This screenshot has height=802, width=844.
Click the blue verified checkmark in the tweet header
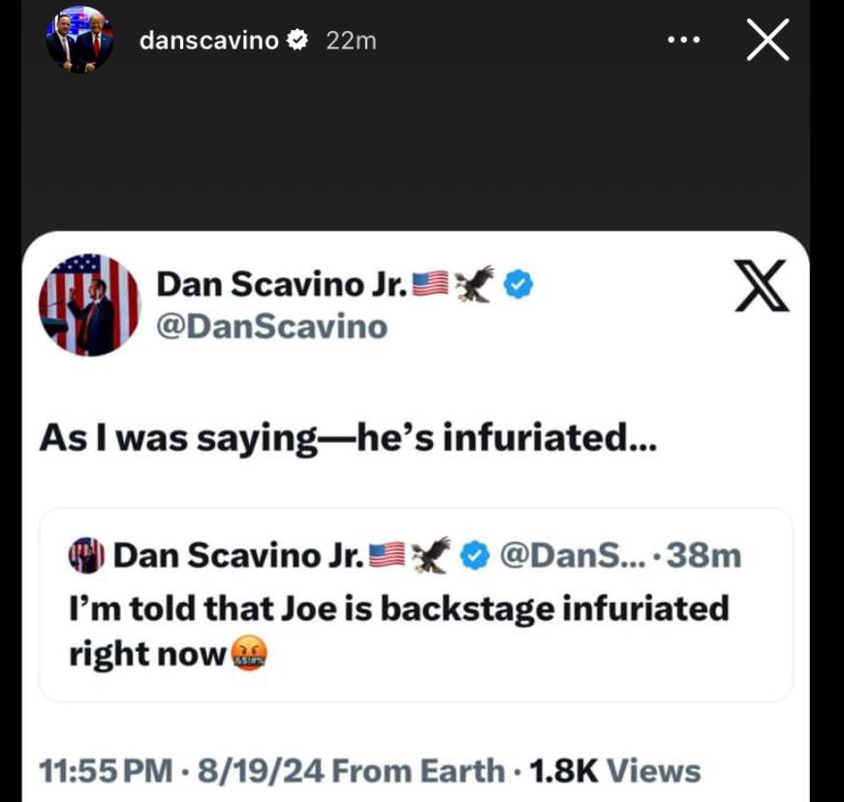(520, 284)
